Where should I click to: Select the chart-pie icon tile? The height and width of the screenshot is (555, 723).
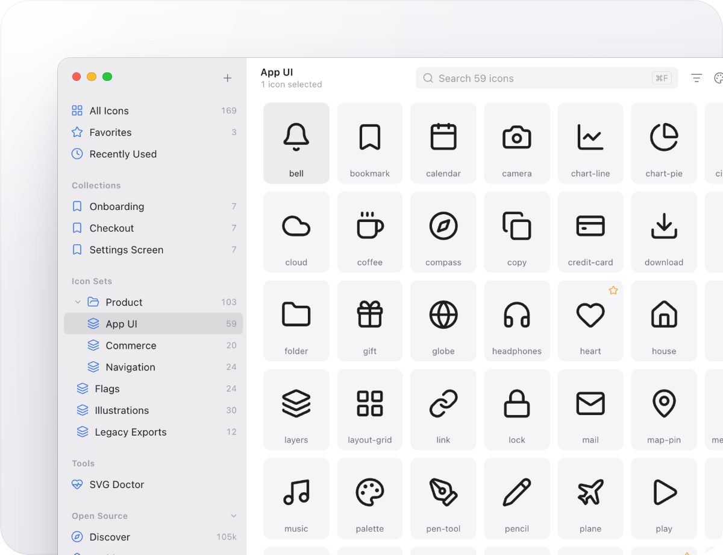pyautogui.click(x=664, y=143)
